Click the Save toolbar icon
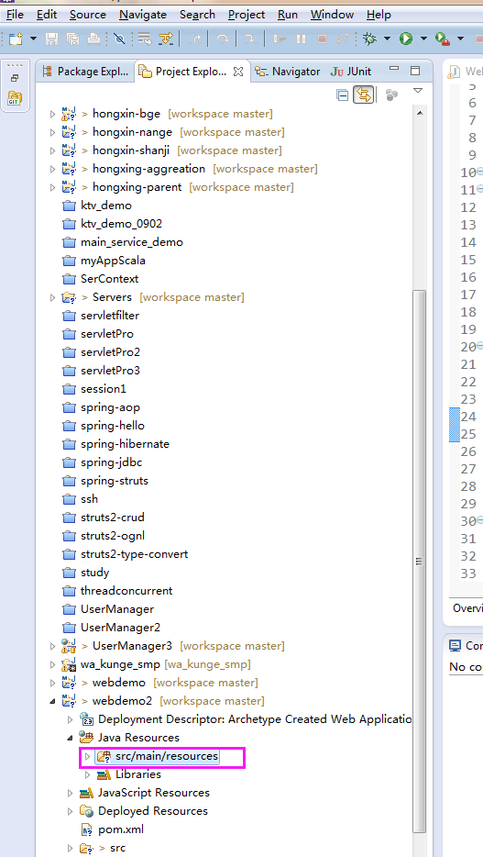Viewport: 483px width, 857px height. 51,39
